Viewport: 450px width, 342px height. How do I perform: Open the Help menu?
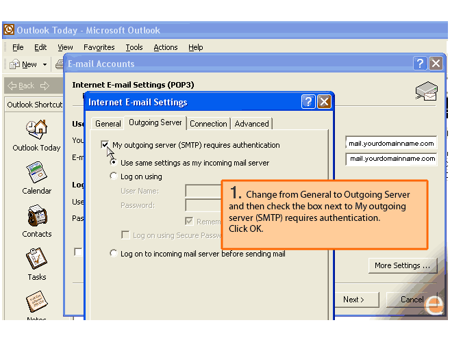196,47
